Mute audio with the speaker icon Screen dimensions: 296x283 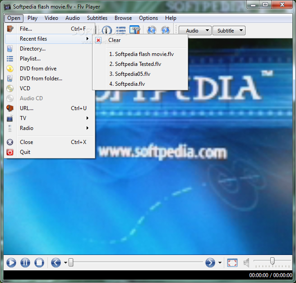pyautogui.click(x=246, y=263)
